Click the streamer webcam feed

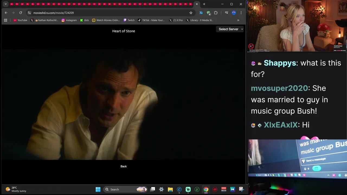pos(297,26)
